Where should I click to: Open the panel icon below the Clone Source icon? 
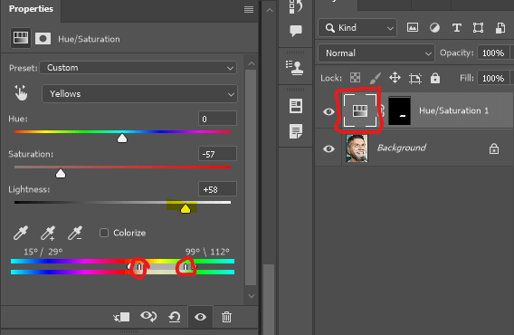296,106
